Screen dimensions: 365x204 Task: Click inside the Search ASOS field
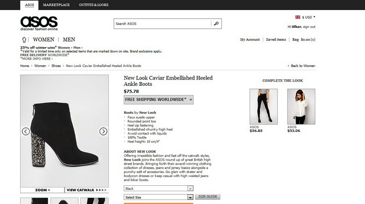(162, 24)
